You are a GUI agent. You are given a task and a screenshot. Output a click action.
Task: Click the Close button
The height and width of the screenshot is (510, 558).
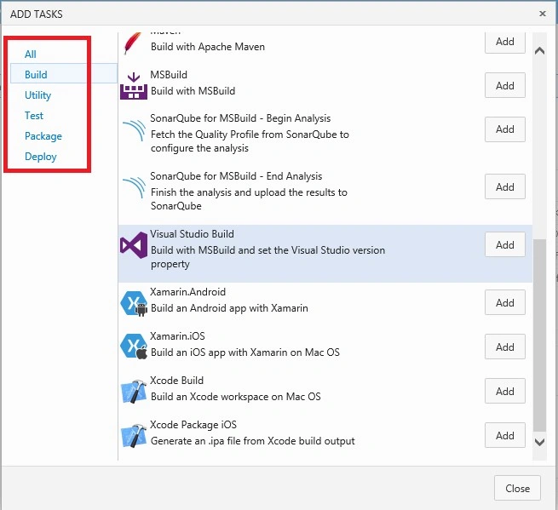click(x=517, y=489)
